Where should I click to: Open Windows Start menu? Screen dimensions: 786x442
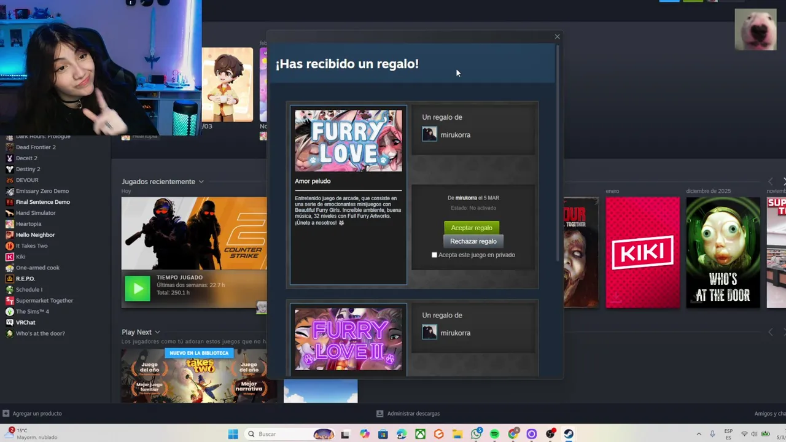(x=233, y=434)
